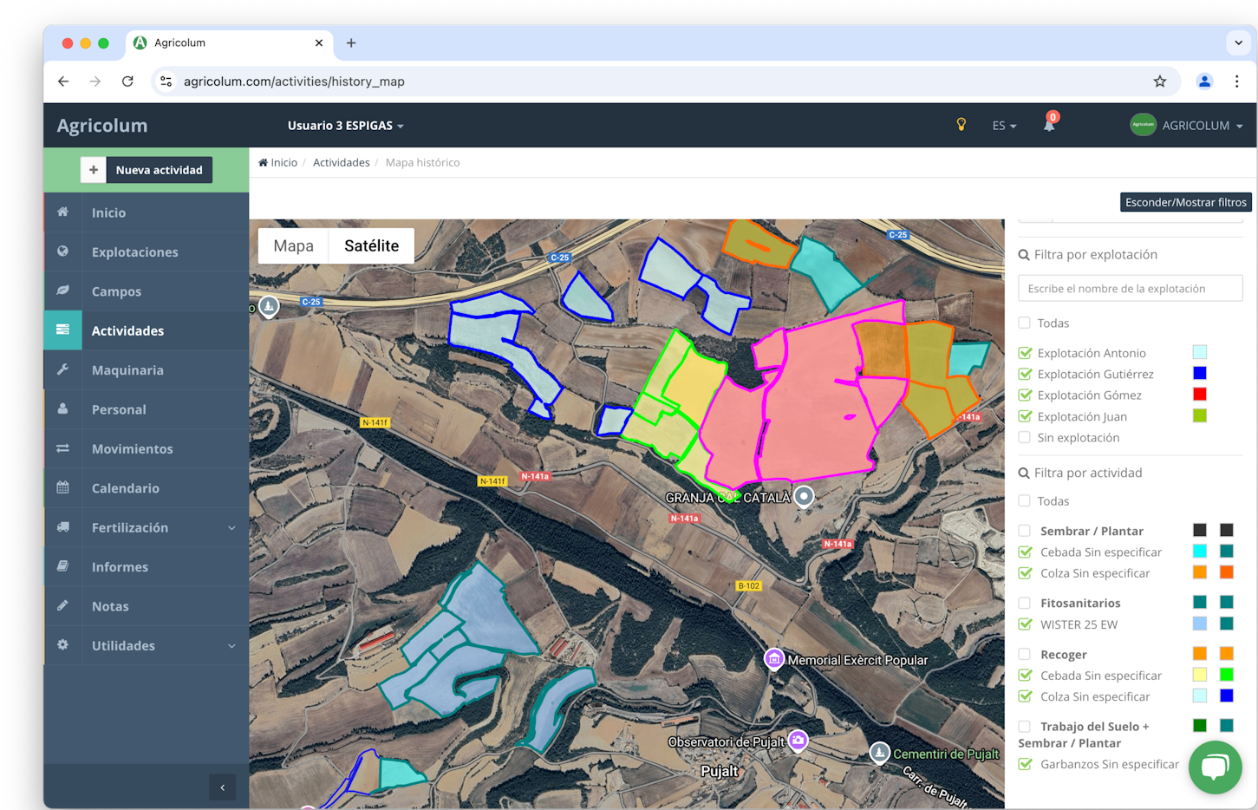This screenshot has width=1258, height=810.
Task: Collapse sidebar with the arrow icon
Action: tap(222, 787)
